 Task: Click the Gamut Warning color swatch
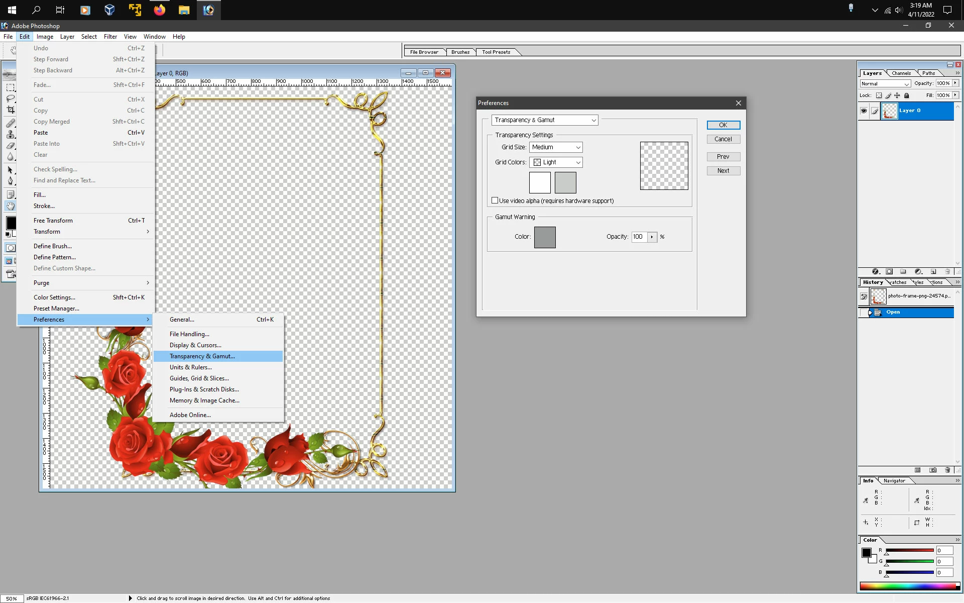545,237
